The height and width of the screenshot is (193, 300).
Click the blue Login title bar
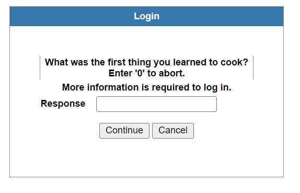tap(146, 16)
